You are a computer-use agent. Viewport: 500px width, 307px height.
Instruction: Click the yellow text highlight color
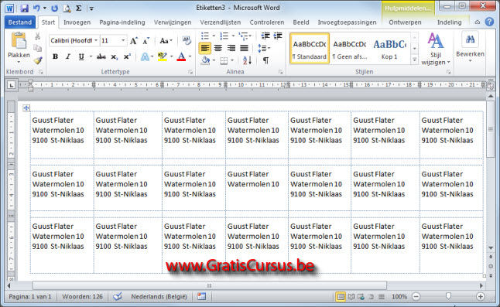tap(163, 56)
